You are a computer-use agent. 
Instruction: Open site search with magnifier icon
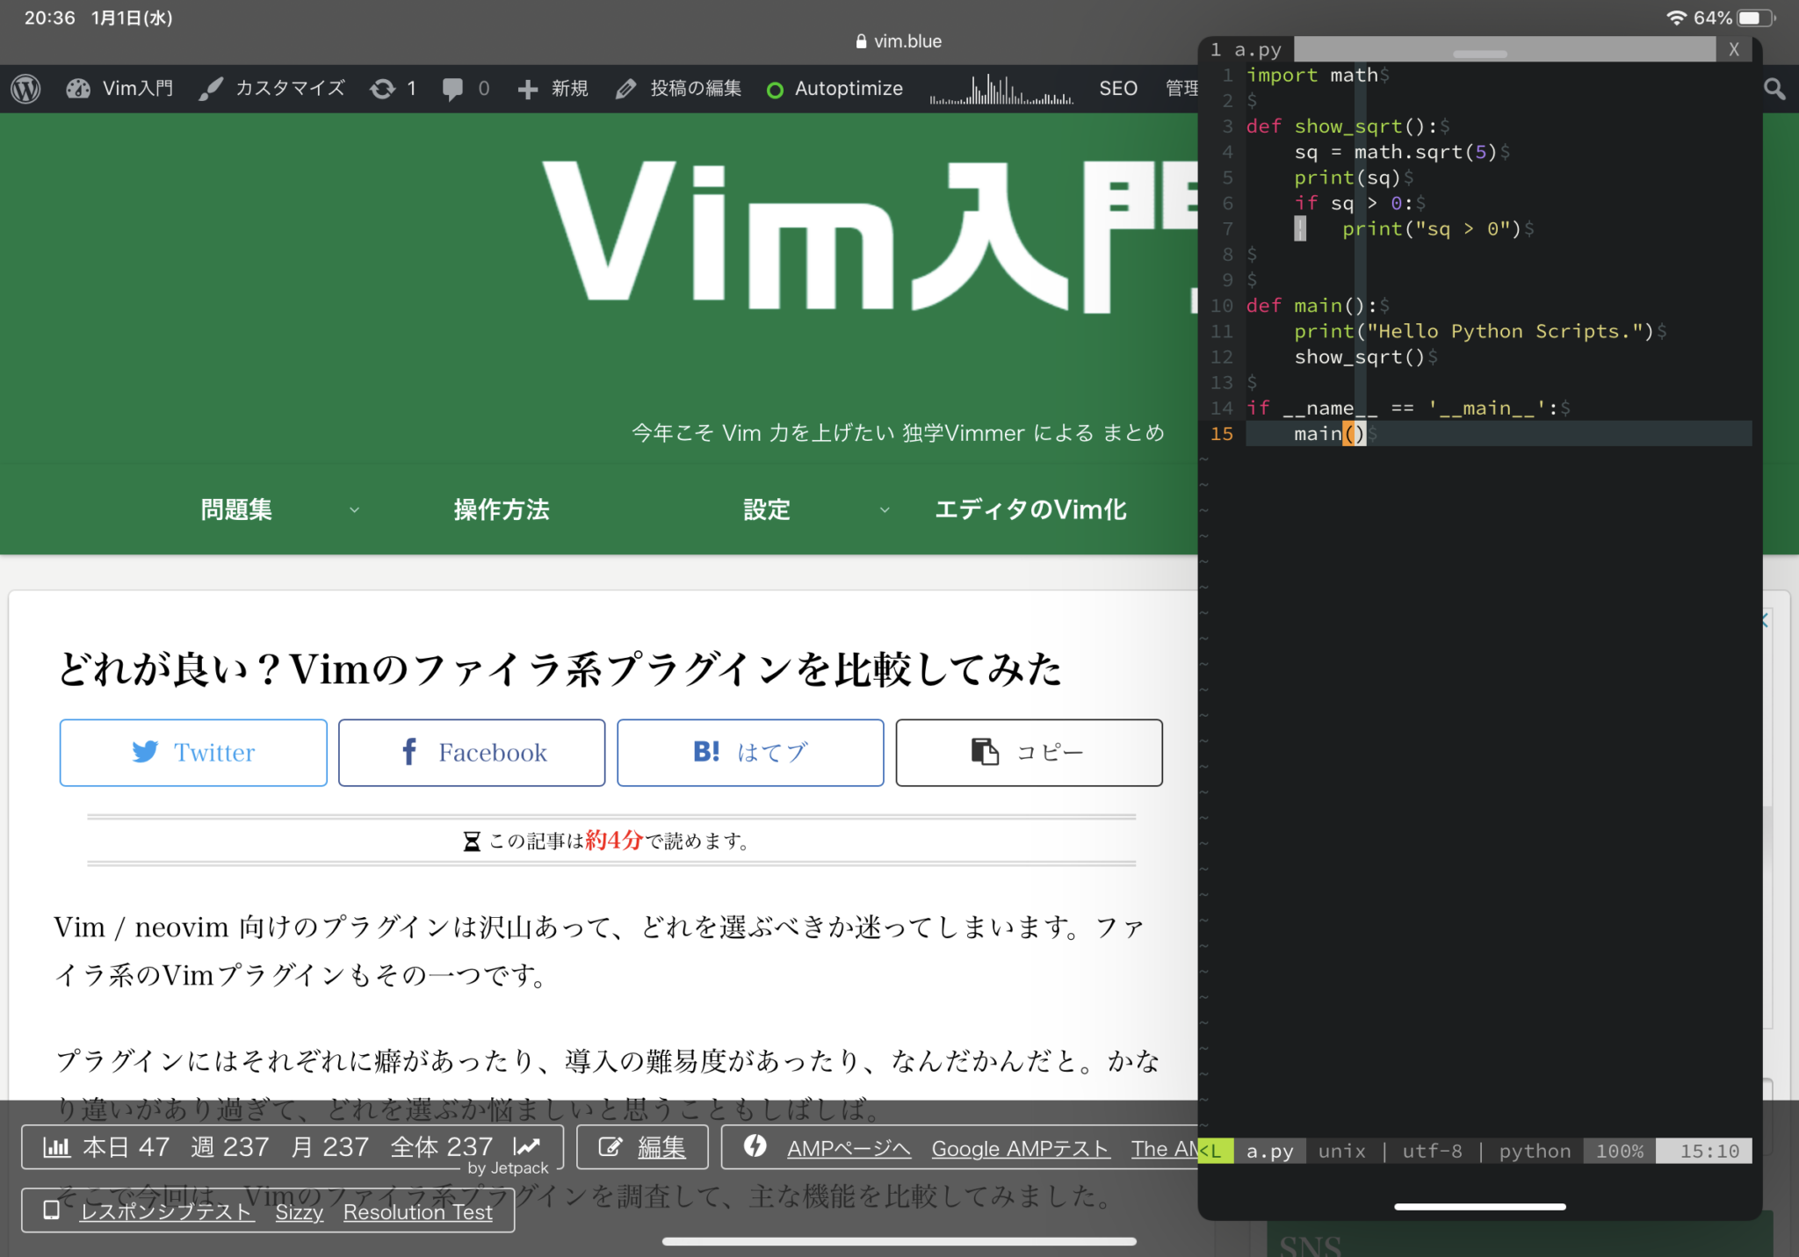click(x=1774, y=88)
